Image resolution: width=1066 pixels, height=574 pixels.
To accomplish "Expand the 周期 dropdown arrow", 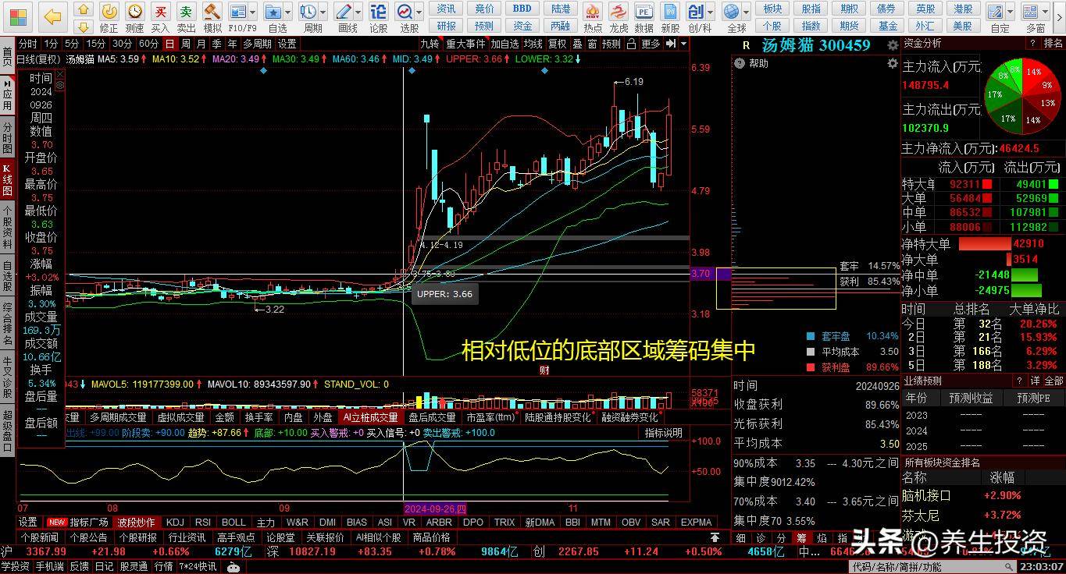I will click(323, 12).
